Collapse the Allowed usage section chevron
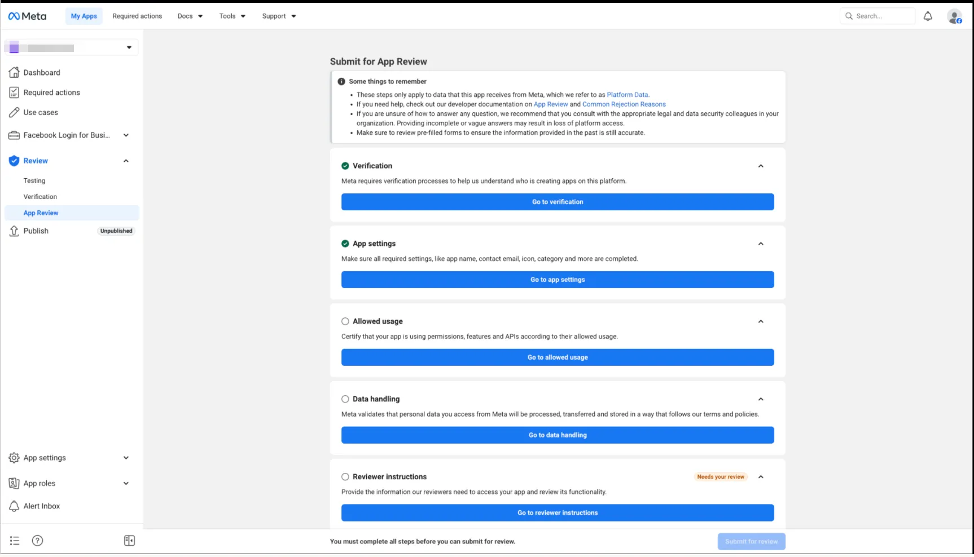 (x=761, y=322)
